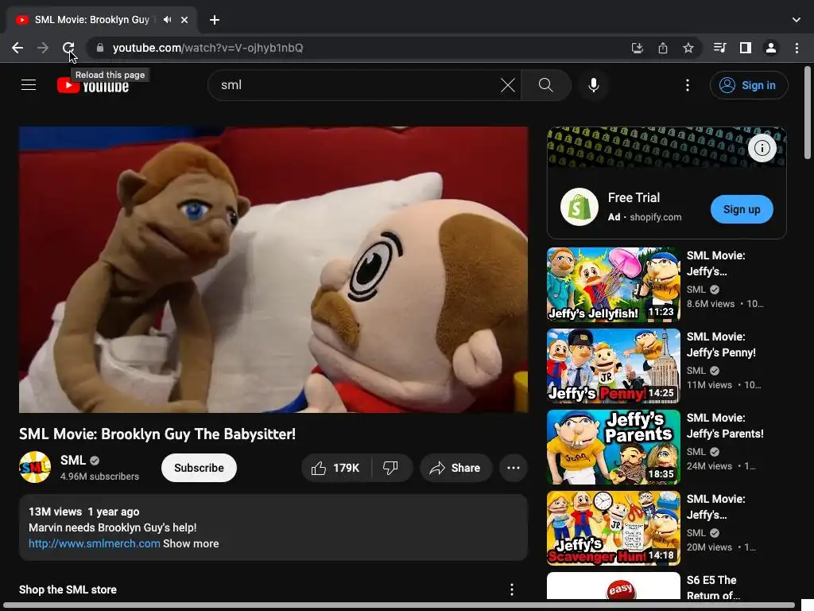Open more actions ellipsis below video
This screenshot has width=814, height=611.
pyautogui.click(x=513, y=468)
